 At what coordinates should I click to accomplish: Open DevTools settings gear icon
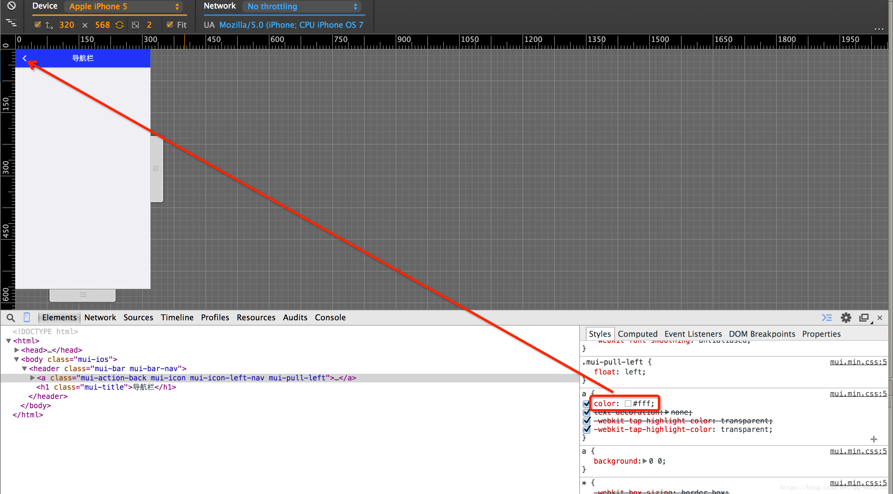[846, 318]
